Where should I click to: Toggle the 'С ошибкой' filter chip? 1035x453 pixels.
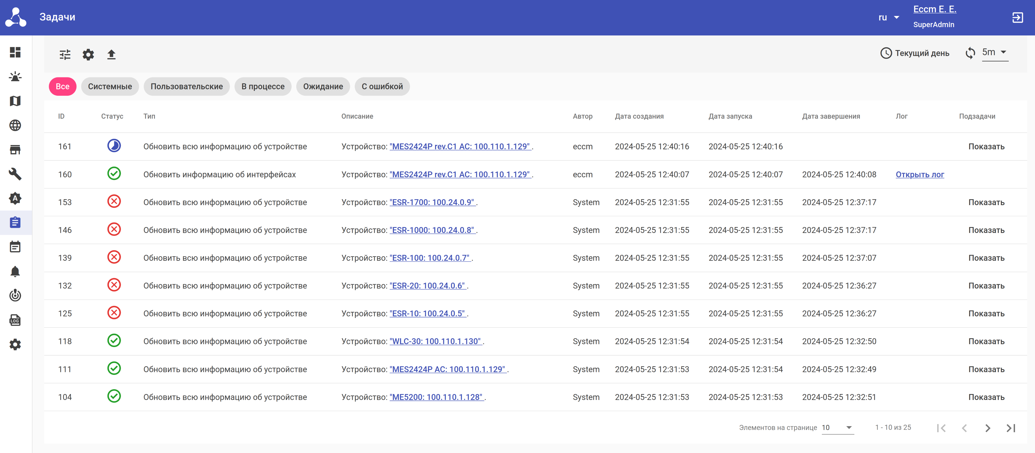point(382,86)
